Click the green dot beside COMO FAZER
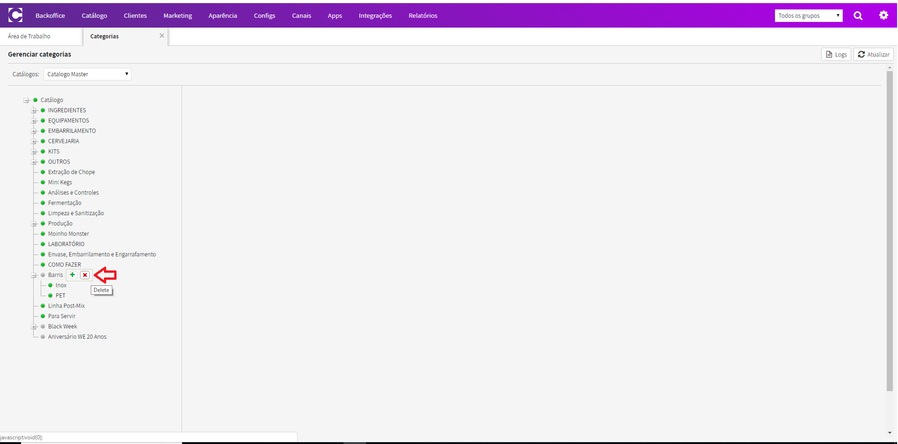 [x=43, y=265]
